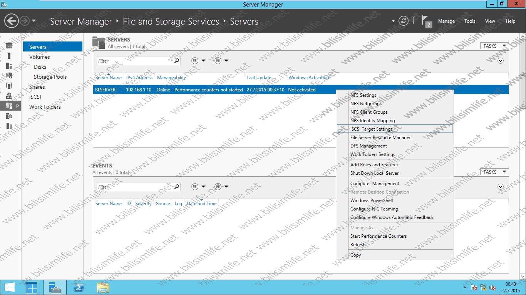Image resolution: width=526 pixels, height=295 pixels.
Task: Open the Tools menu
Action: coord(470,21)
